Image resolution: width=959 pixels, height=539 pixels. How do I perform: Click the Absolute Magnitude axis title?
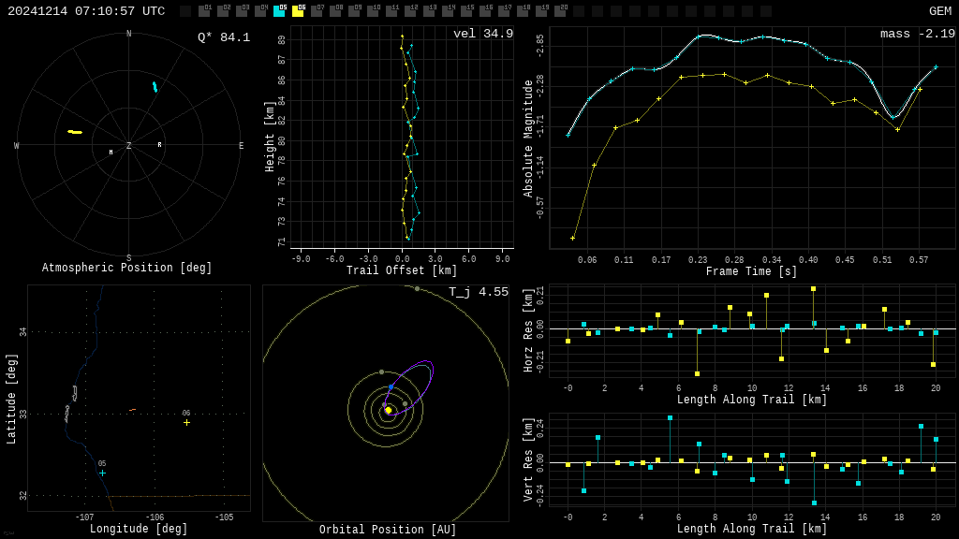[x=528, y=138]
